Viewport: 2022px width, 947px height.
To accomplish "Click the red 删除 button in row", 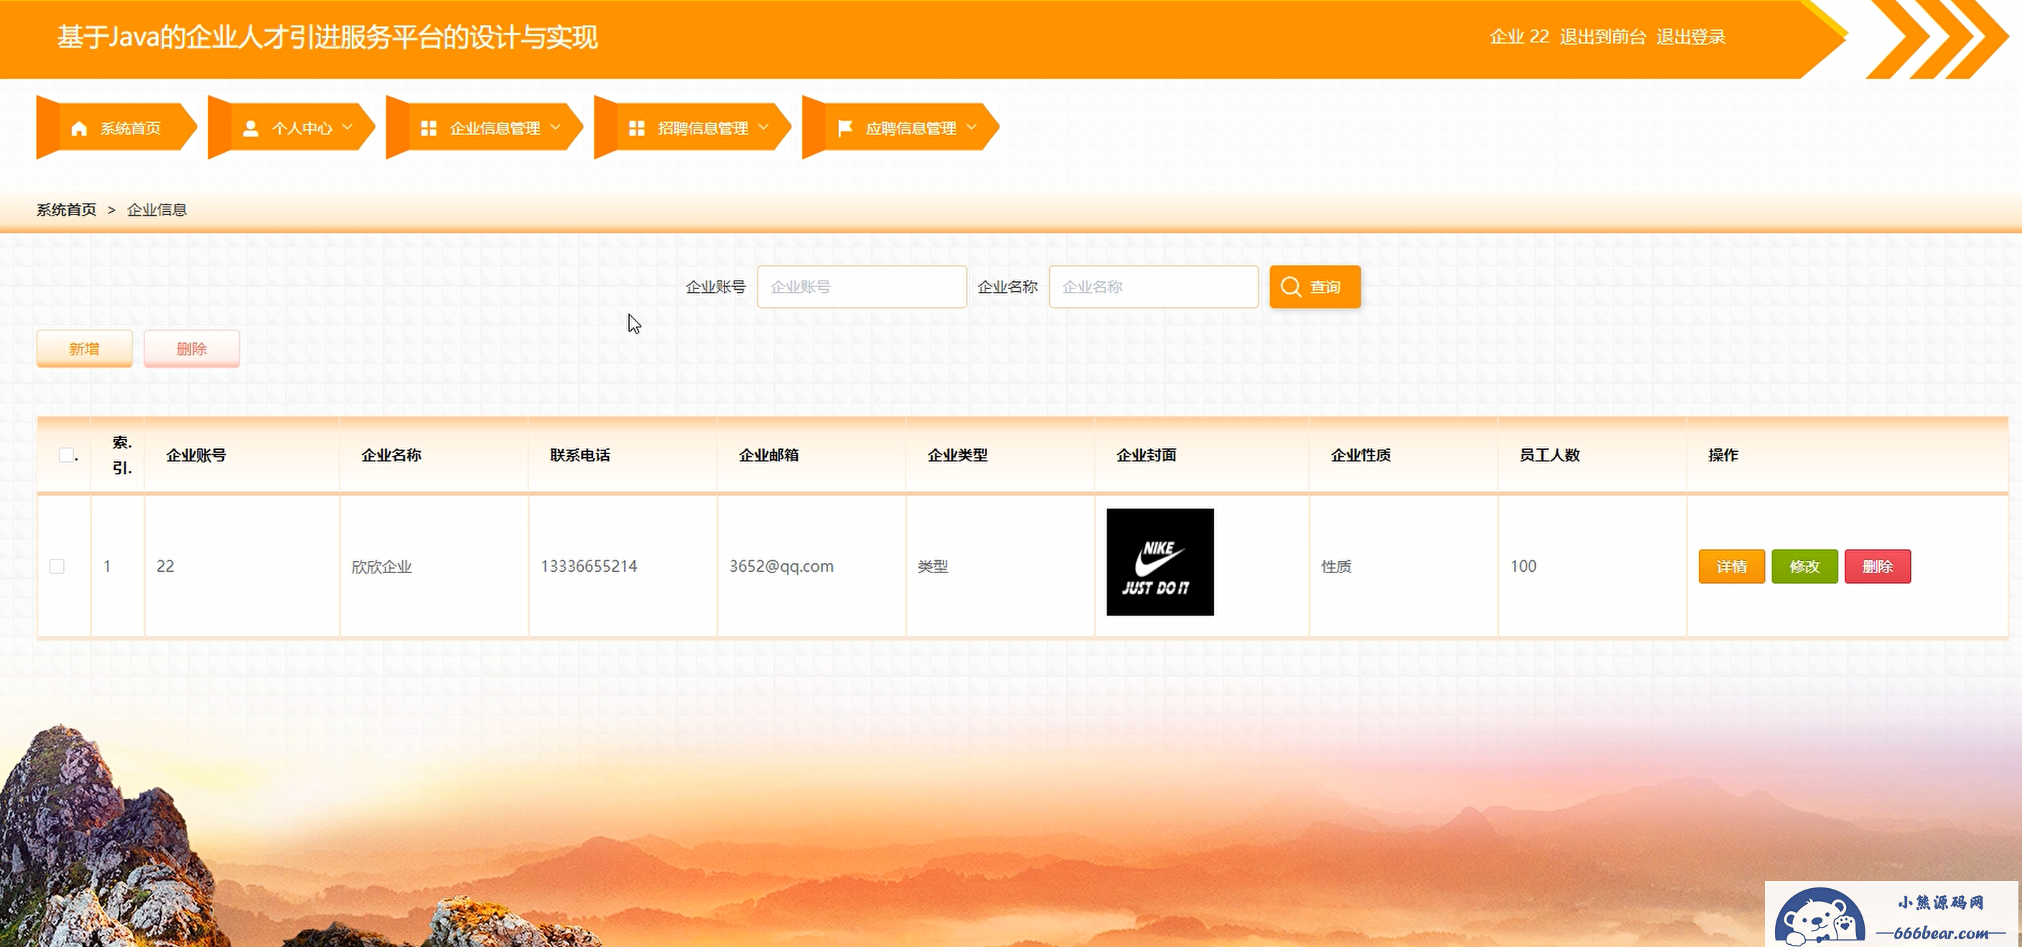I will point(1878,567).
